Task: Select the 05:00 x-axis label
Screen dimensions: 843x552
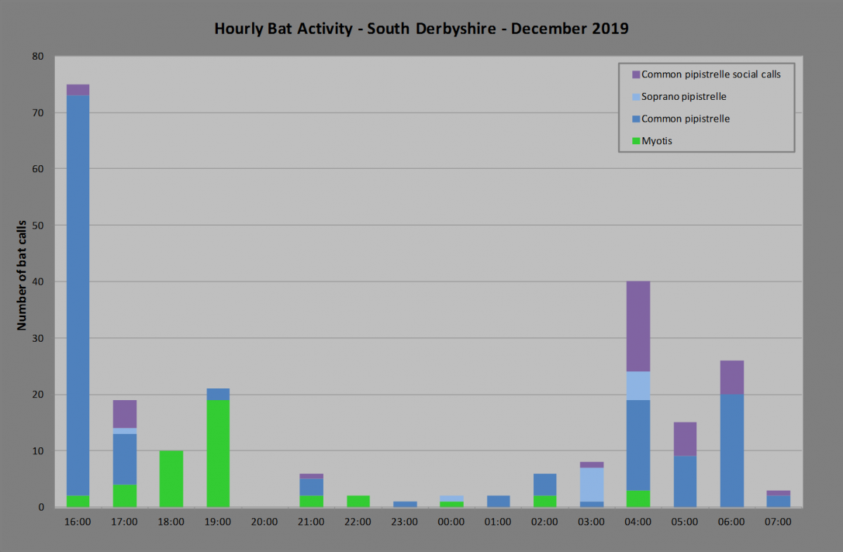Action: pyautogui.click(x=685, y=522)
